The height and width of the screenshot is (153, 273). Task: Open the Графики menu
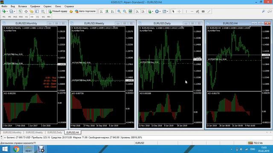tap(35, 6)
